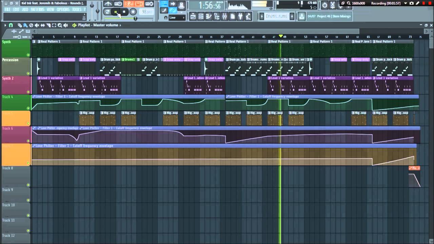Click the playhead marker on timeline ruler
The width and height of the screenshot is (434, 244).
click(281, 36)
